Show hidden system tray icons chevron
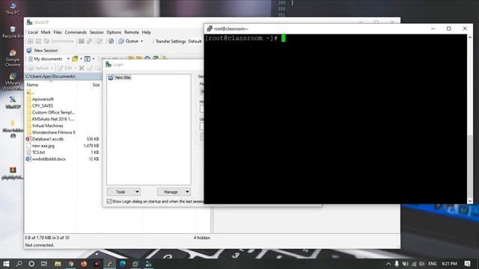Image resolution: width=479 pixels, height=269 pixels. (388, 264)
